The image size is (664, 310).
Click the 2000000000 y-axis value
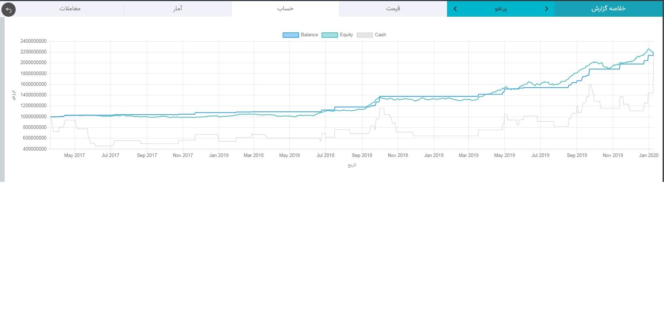coord(33,63)
